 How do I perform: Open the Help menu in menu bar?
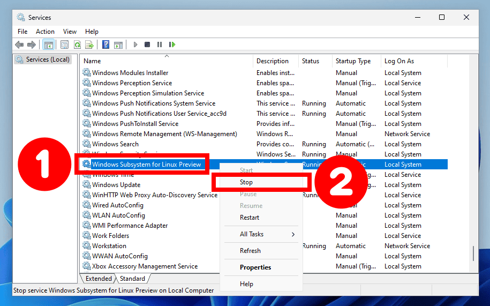click(92, 32)
